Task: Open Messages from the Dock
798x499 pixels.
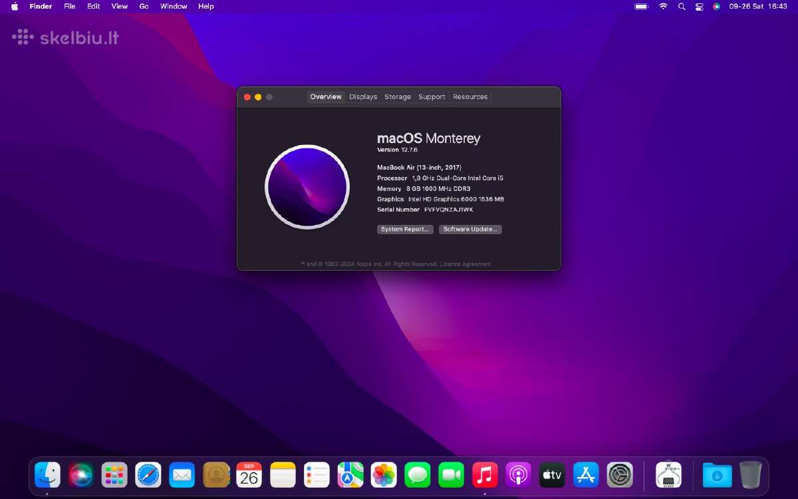Action: click(x=418, y=475)
